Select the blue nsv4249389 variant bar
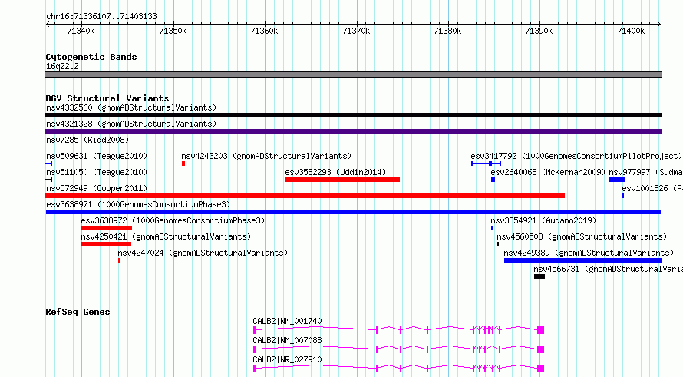 [582, 260]
